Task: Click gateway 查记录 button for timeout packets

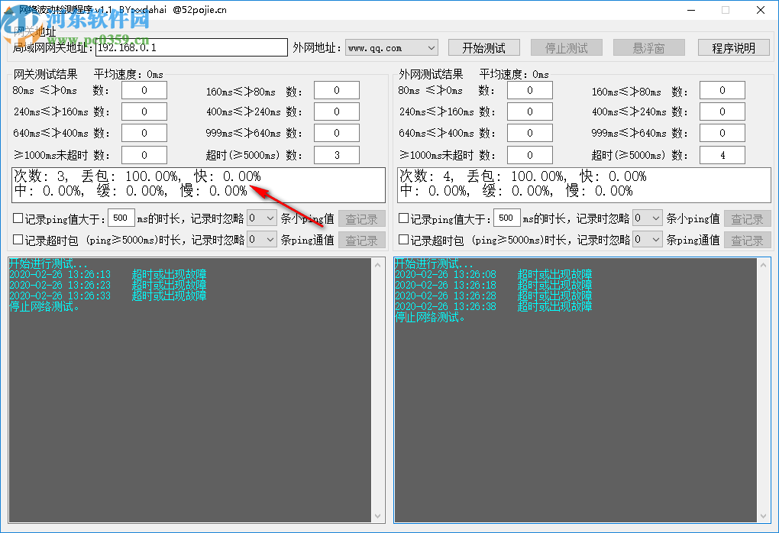Action: pos(362,240)
